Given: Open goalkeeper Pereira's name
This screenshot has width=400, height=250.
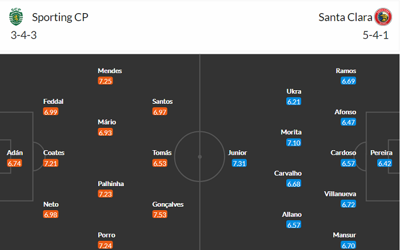Looking at the screenshot, I should click(x=381, y=153).
